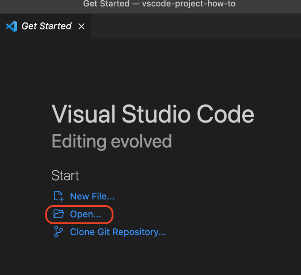
Task: Click vscode-project-how-to in the title bar
Action: coord(189,4)
